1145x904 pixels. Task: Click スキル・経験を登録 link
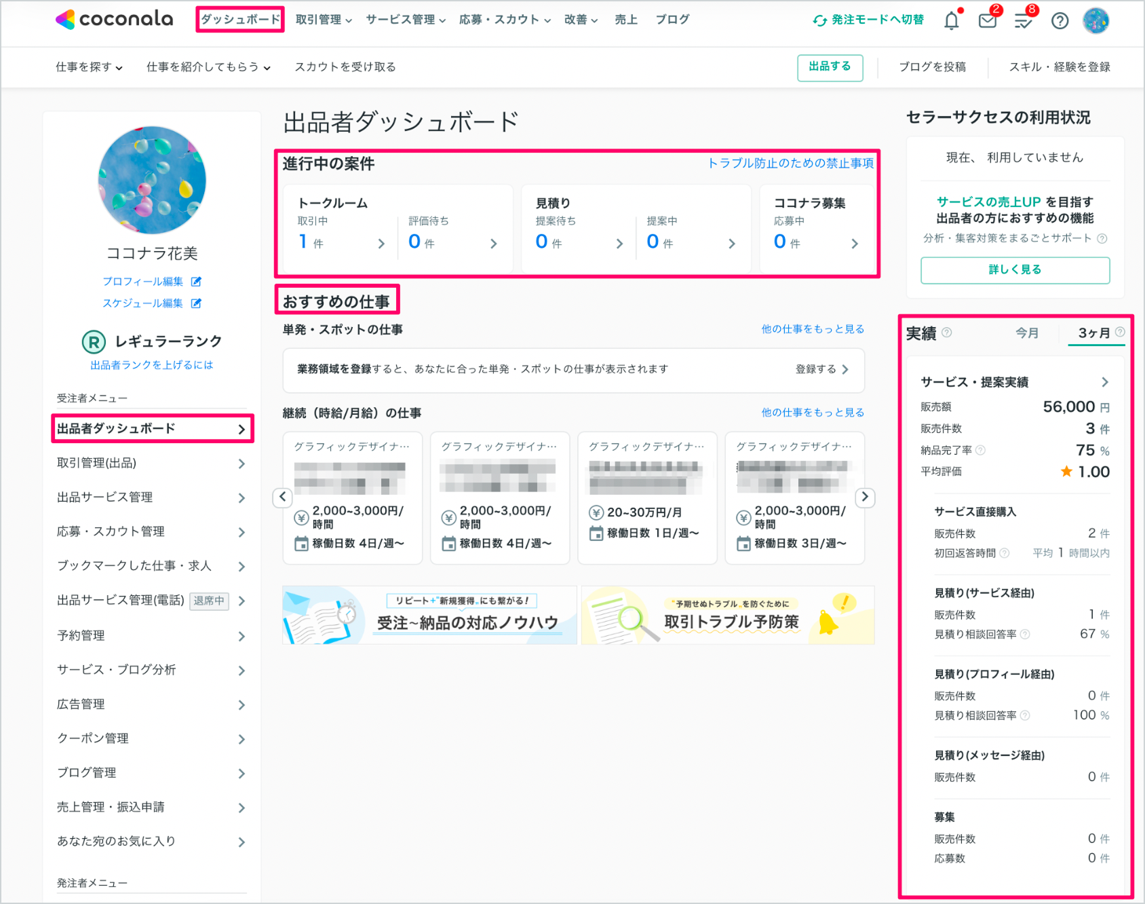click(1060, 67)
